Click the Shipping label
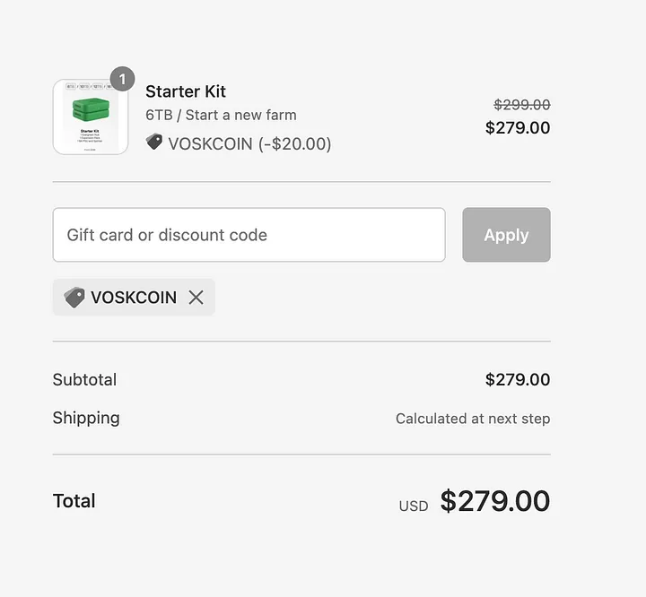Image resolution: width=646 pixels, height=597 pixels. point(86,419)
